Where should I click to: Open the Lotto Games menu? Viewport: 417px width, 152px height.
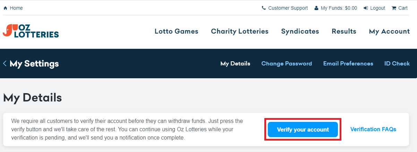176,31
